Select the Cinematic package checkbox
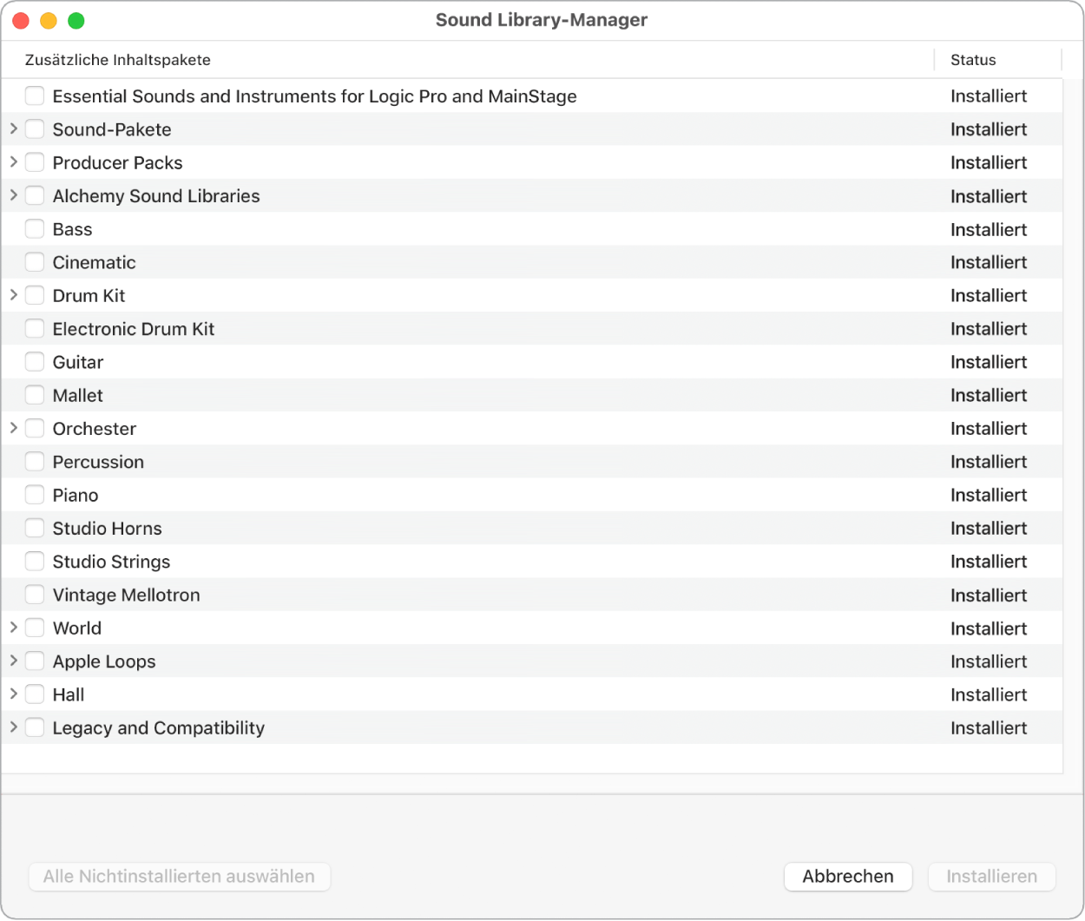This screenshot has height=921, width=1085. click(x=35, y=262)
